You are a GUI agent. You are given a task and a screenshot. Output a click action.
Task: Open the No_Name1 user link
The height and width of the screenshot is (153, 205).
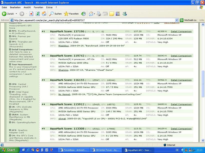pyautogui.click(x=64, y=94)
